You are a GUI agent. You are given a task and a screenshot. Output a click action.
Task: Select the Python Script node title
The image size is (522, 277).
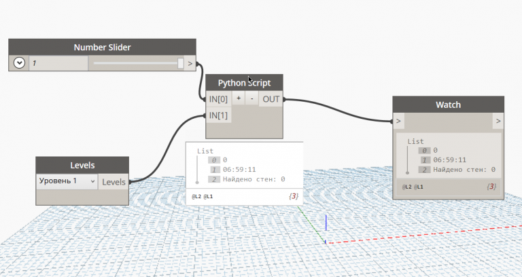tap(245, 83)
